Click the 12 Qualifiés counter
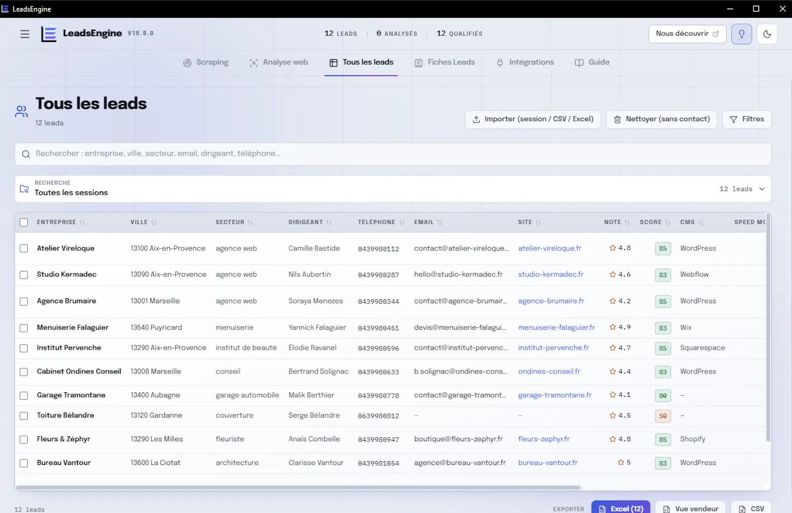The height and width of the screenshot is (513, 792). 459,34
